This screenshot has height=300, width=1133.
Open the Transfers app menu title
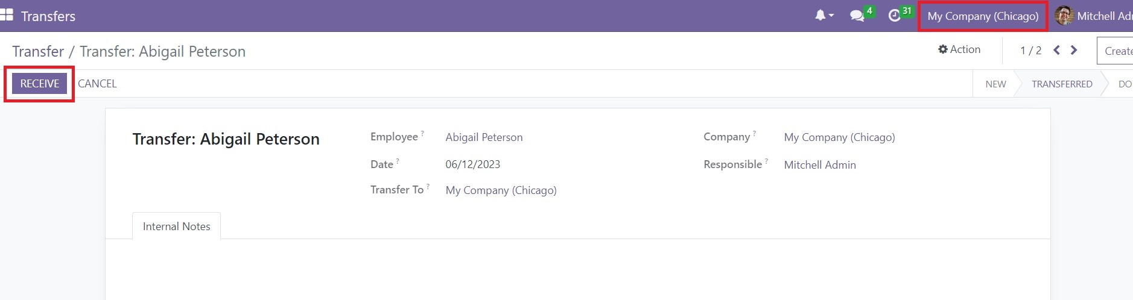pos(48,16)
